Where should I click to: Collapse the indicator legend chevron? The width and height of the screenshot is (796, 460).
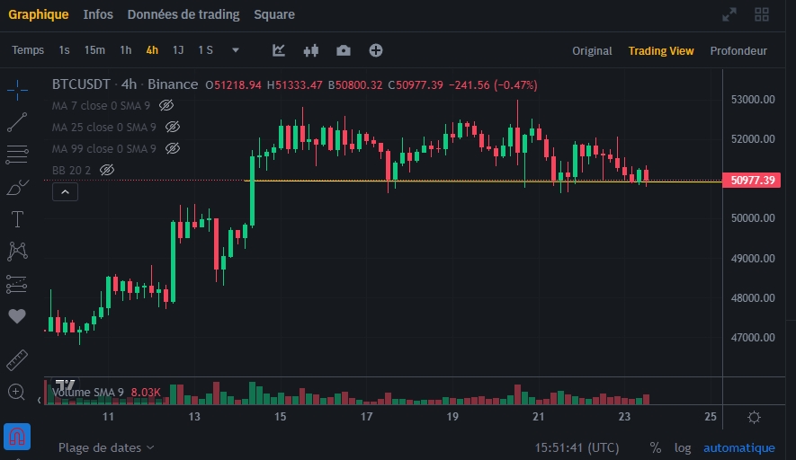point(66,191)
